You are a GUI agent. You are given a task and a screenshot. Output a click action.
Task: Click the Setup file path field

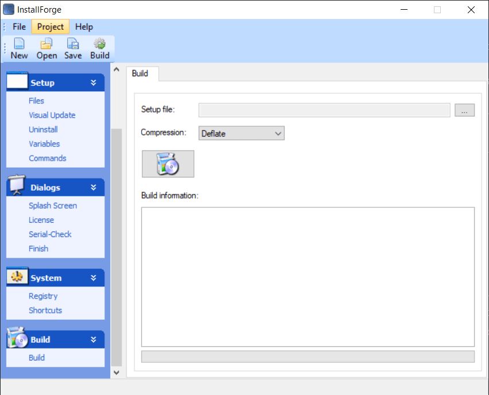pyautogui.click(x=324, y=110)
